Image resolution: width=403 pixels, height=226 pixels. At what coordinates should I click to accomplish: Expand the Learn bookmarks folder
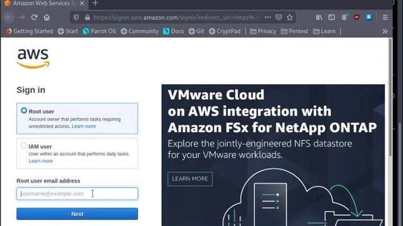point(324,31)
